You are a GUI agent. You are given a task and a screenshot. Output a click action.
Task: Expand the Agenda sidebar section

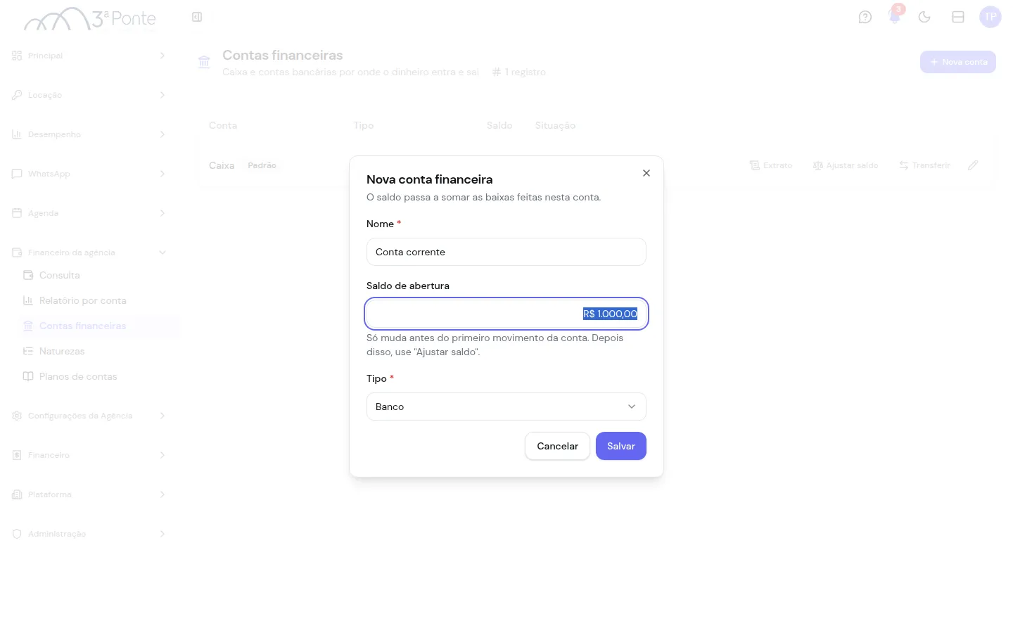(x=89, y=213)
